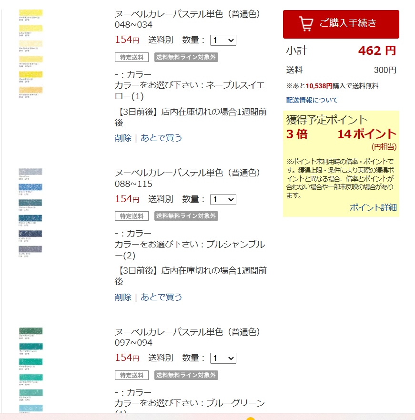Open the 配送情報について shipping info link
Viewport: 415px width, 420px height.
[312, 100]
